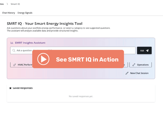
Task: Click the breadcrumb chevron separator
Action: pyautogui.click(x=7, y=4)
